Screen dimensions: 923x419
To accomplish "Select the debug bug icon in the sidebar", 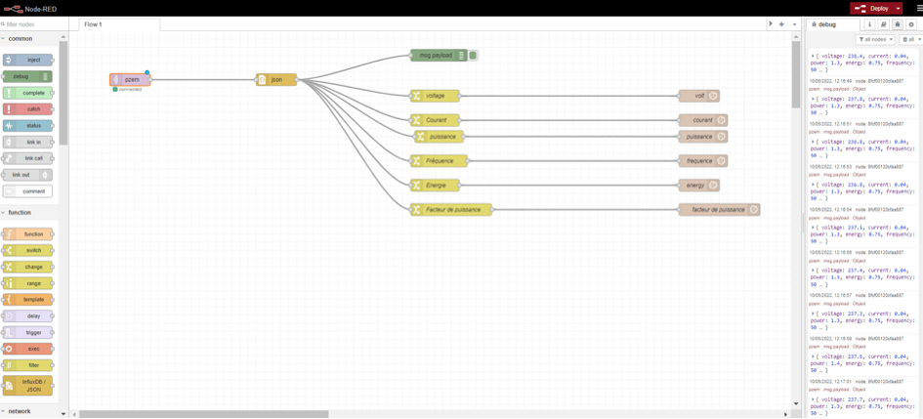I will click(897, 24).
